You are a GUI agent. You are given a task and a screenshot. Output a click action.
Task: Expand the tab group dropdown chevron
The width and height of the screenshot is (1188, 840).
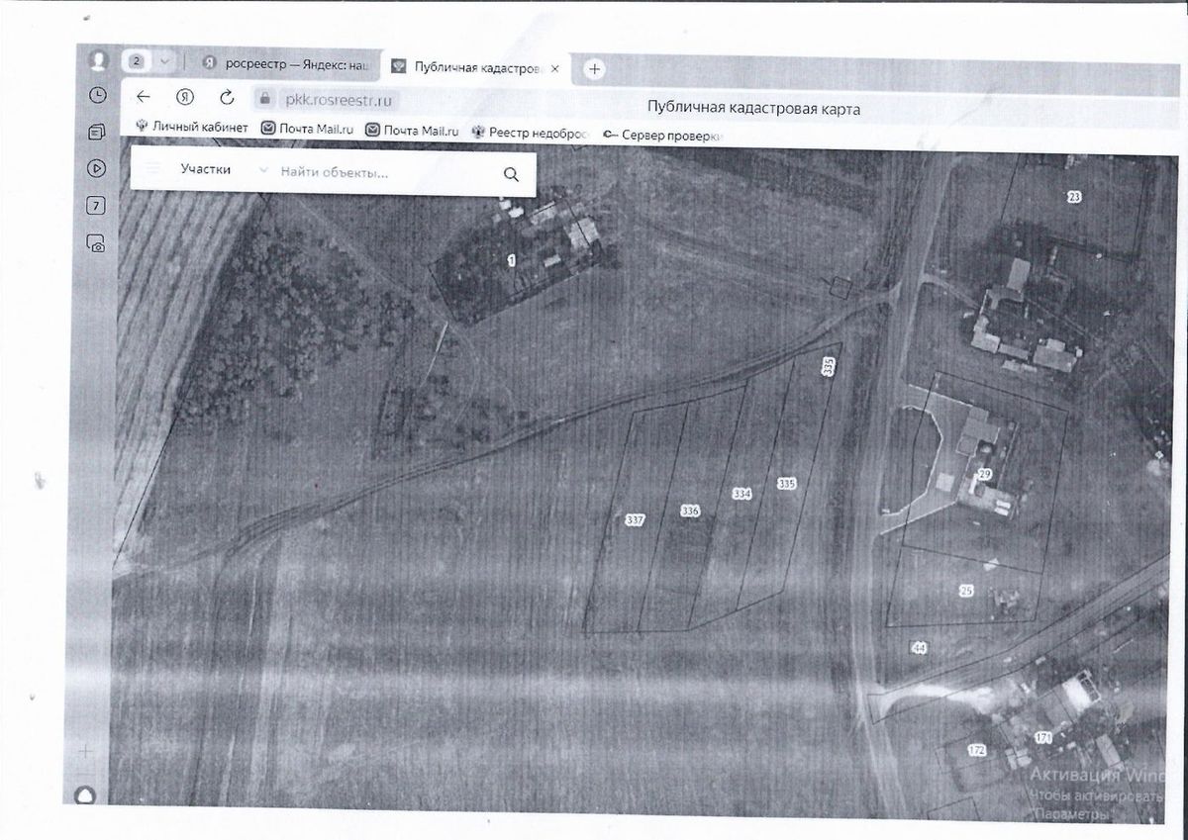tap(164, 61)
